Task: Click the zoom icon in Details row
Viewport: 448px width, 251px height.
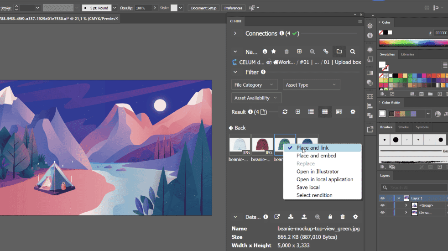Action: (x=318, y=217)
